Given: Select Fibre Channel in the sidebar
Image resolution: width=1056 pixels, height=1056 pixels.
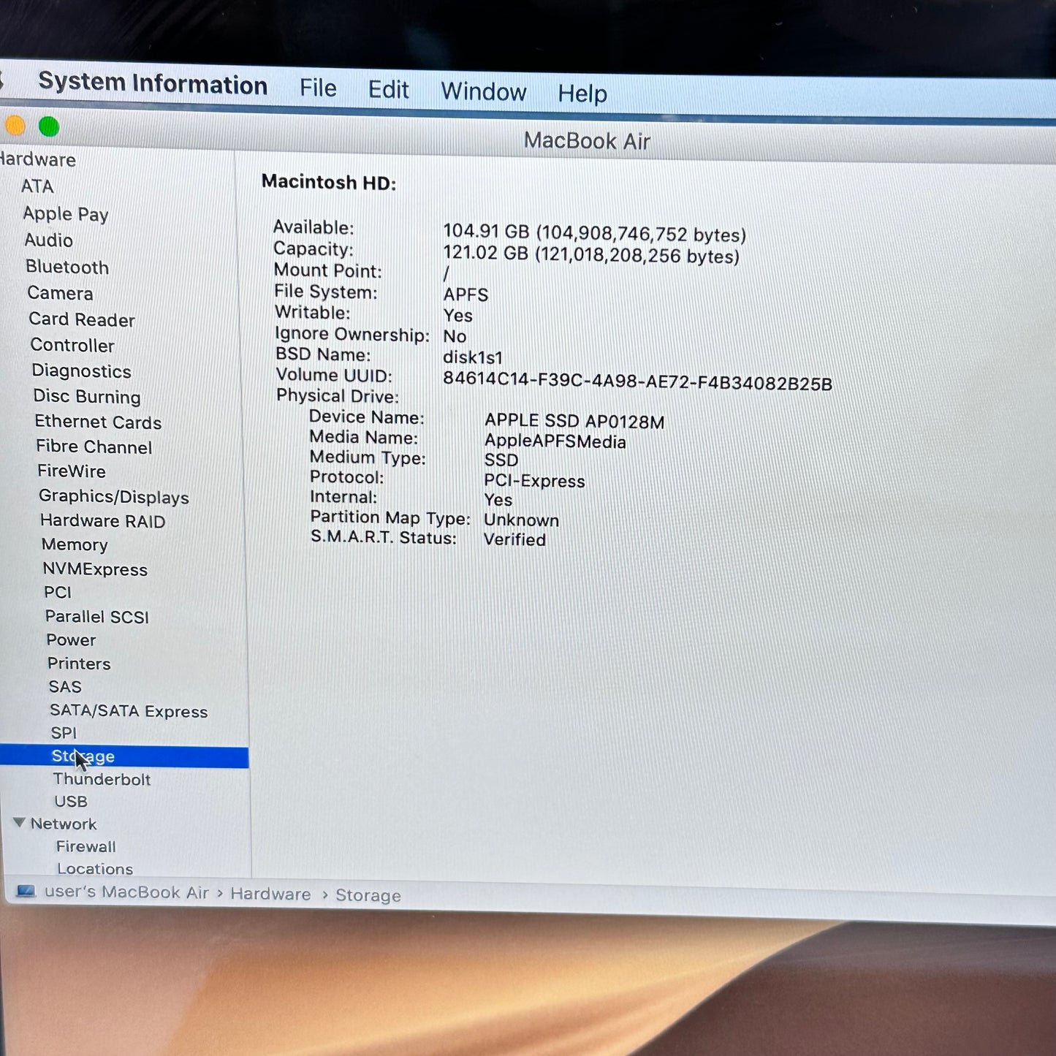Looking at the screenshot, I should point(94,447).
